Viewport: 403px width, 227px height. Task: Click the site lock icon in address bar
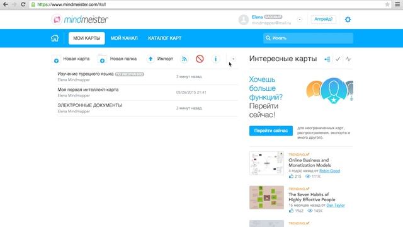click(x=33, y=4)
